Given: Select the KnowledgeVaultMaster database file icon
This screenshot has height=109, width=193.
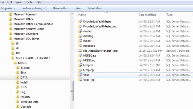Looking at the screenshot, I should (x=80, y=21).
